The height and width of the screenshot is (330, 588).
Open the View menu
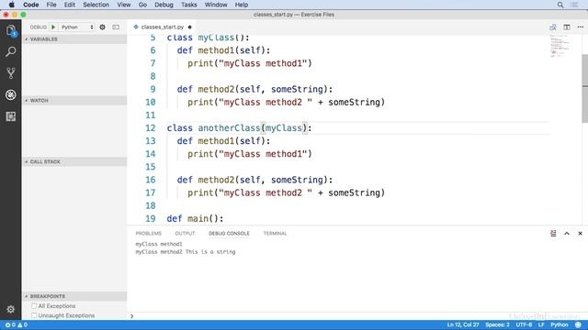click(x=124, y=5)
